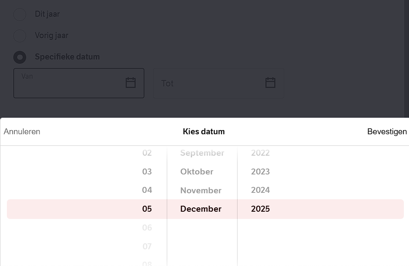Select Oktober in month wheel
Screen dimensions: 409x266
point(197,171)
